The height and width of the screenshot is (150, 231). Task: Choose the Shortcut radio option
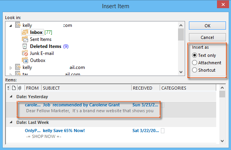point(194,70)
